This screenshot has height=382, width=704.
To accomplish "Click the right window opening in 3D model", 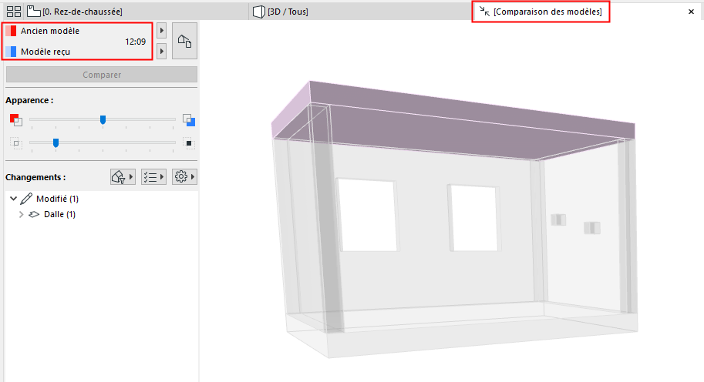I will click(x=473, y=218).
